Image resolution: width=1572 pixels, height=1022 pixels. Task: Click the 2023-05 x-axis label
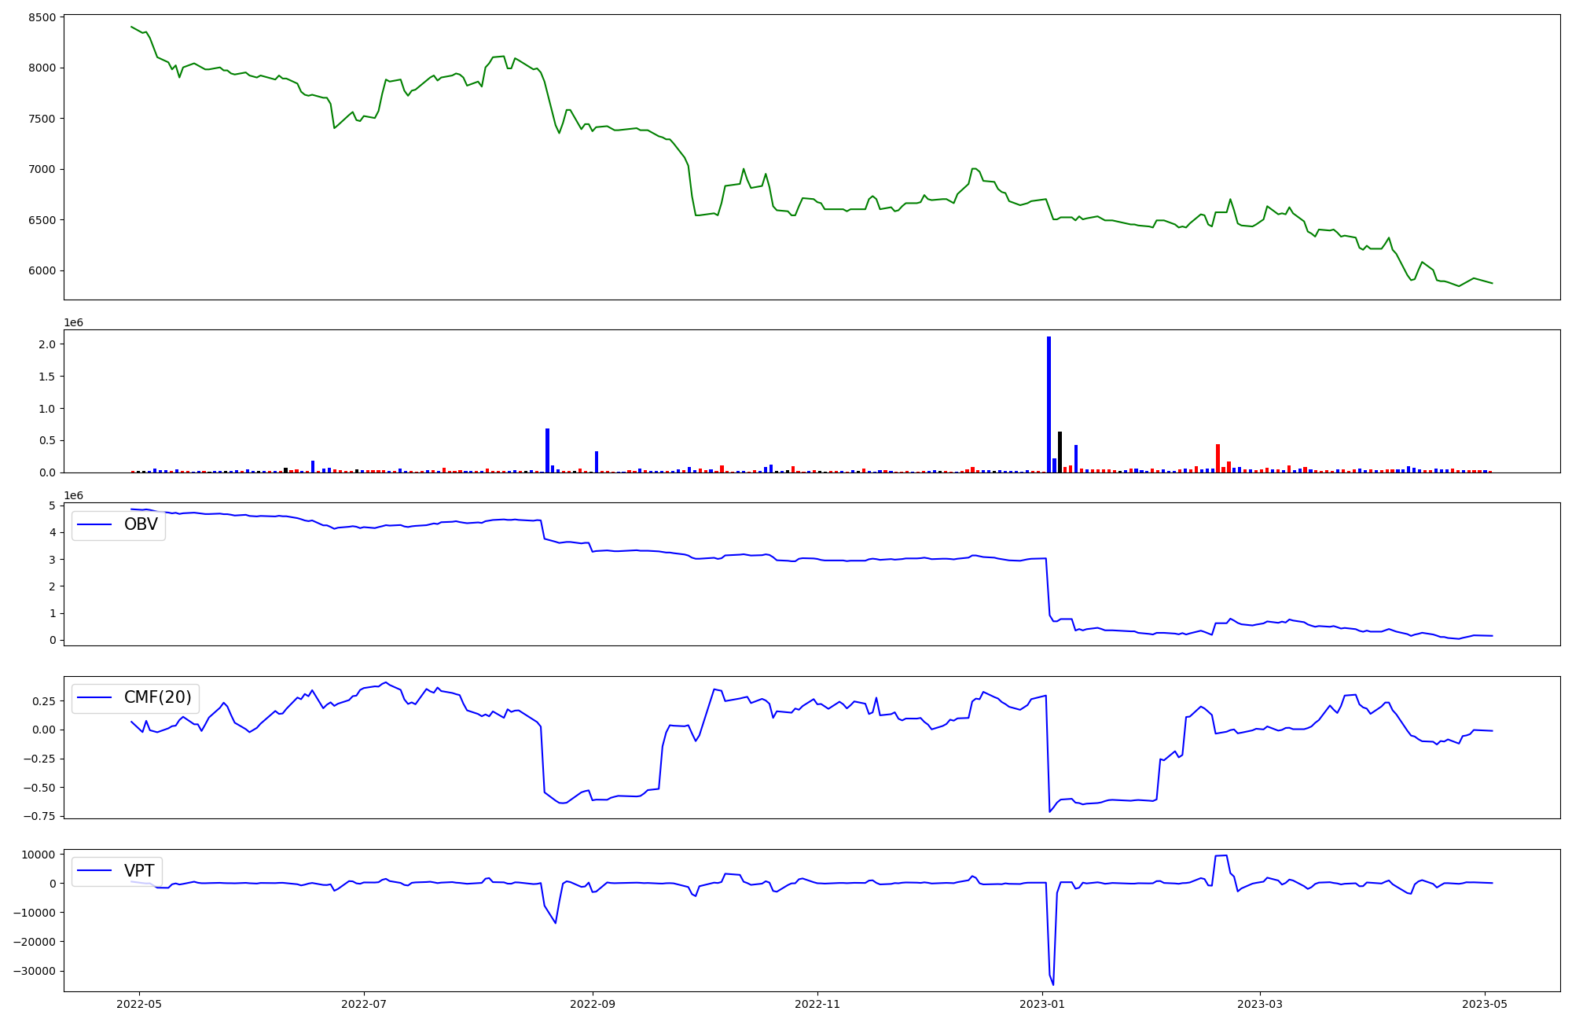point(1485,1003)
